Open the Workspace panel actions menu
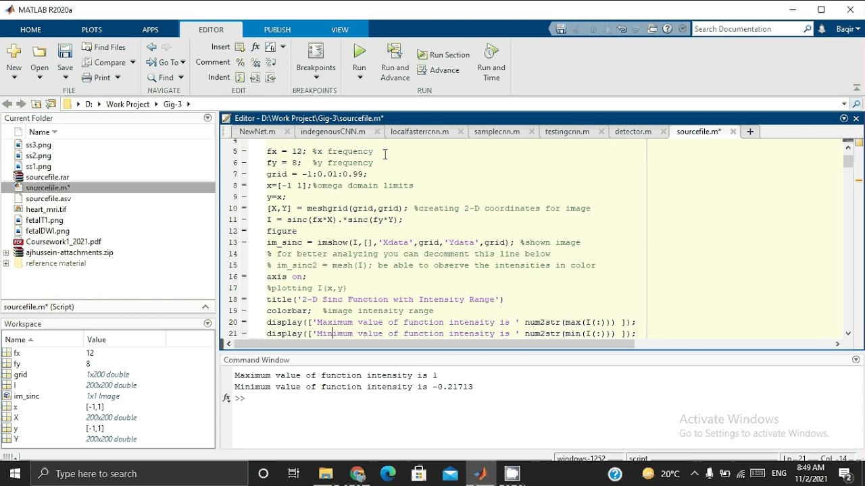Screen dimensions: 865x486 click(207, 323)
